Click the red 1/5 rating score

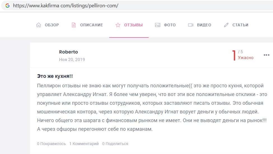coord(234,55)
